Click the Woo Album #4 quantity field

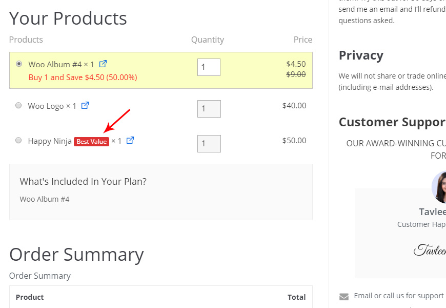tap(209, 67)
